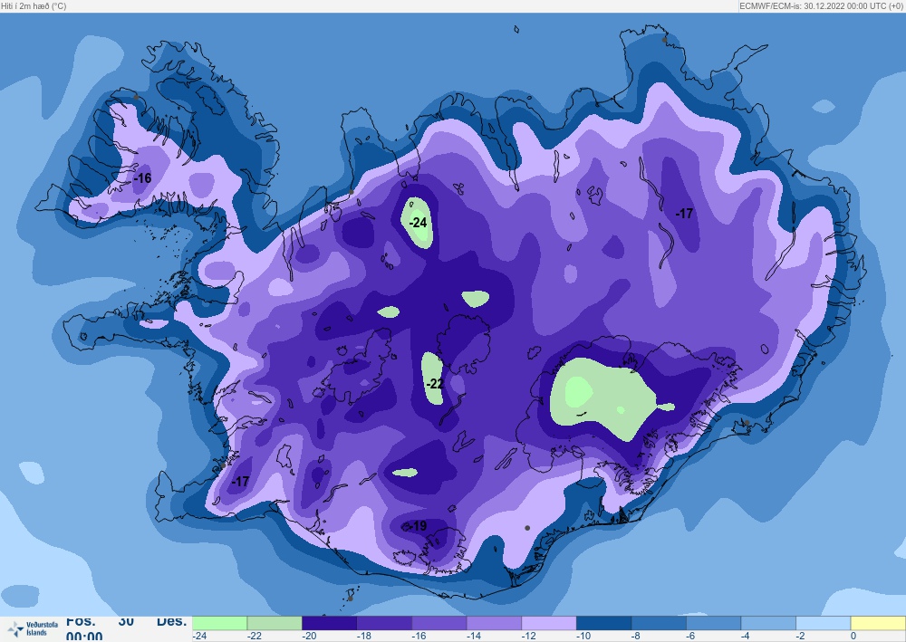Click the pale lilac legend swatch starting at -12
The image size is (906, 642).
[549, 623]
